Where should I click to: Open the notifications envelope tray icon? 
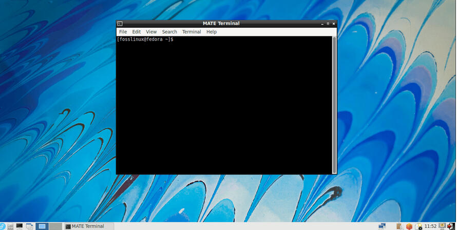(418, 226)
